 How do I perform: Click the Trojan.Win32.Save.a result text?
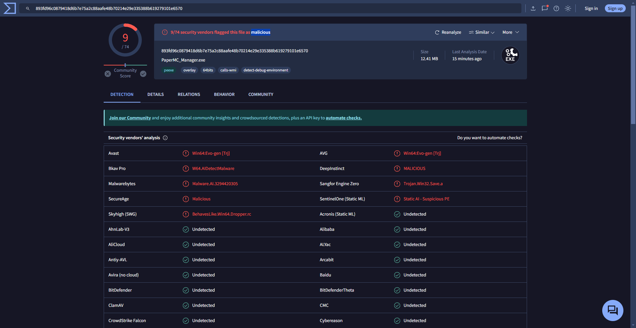[x=423, y=184]
